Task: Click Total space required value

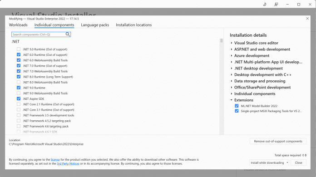Action: tap(304, 155)
